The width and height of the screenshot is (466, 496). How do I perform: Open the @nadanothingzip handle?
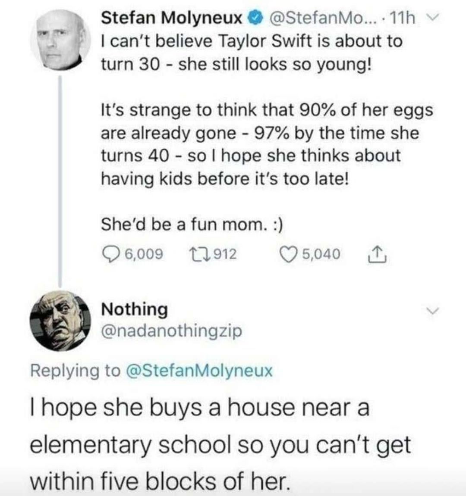pyautogui.click(x=171, y=331)
